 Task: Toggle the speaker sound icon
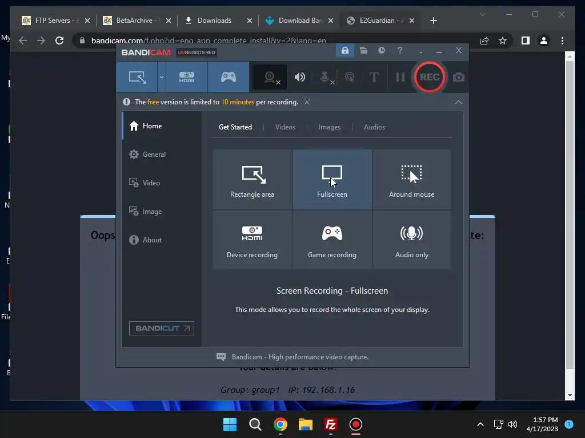click(x=299, y=77)
